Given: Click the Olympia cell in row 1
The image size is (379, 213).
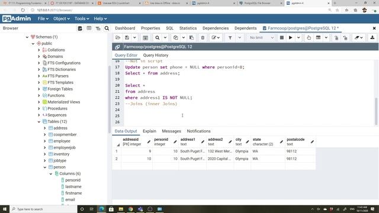Looking at the screenshot, I should pyautogui.click(x=242, y=151).
